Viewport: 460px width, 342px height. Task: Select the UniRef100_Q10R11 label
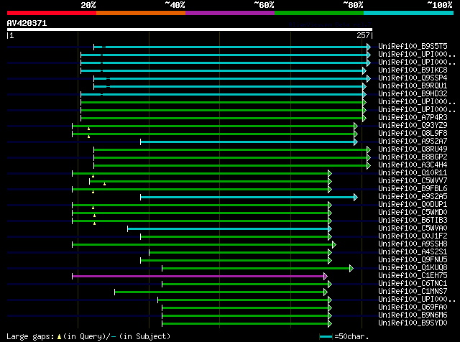tap(413, 173)
